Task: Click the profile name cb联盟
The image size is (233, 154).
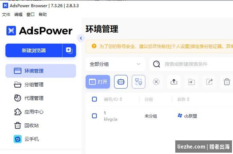Action: [x=191, y=116]
